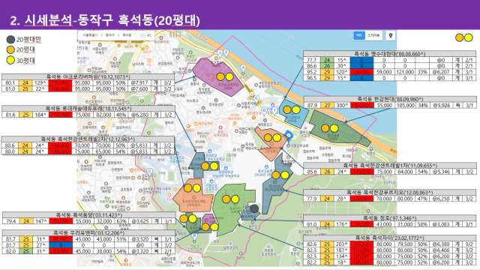Image resolution: width=480 pixels, height=270 pixels.
Task: Click the orange 20평대 legend circle
Action: point(10,49)
